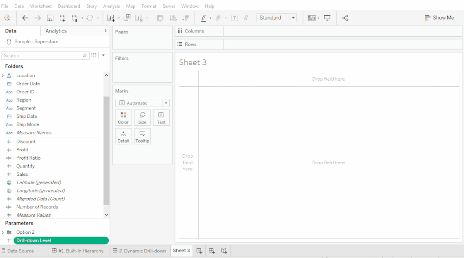Click the View Data grid icon
This screenshot has height=258, width=464.
point(94,55)
